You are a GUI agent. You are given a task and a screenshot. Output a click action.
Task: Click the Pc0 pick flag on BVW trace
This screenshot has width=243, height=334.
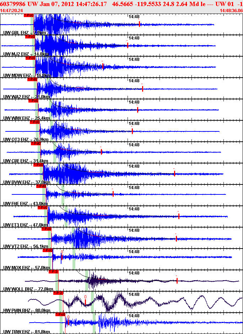(x=38, y=165)
